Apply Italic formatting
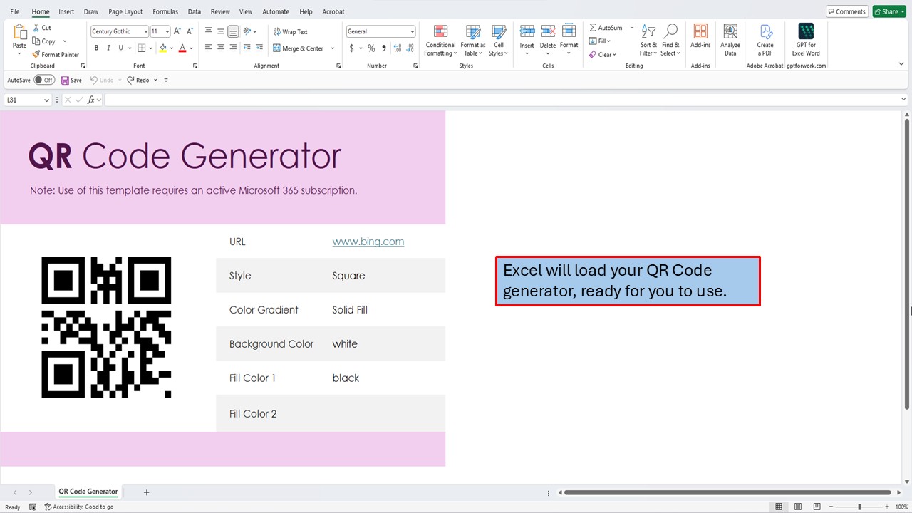Viewport: 912px width, 513px height. (108, 48)
